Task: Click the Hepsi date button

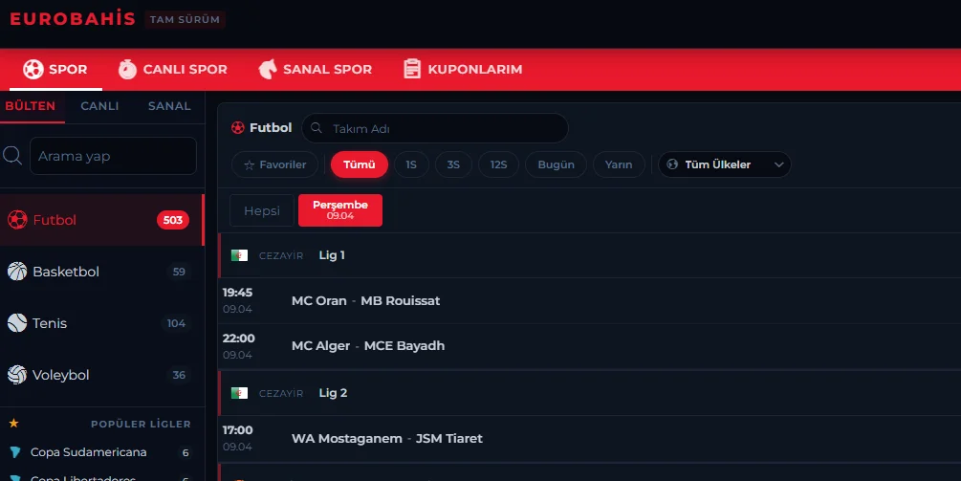Action: tap(261, 210)
